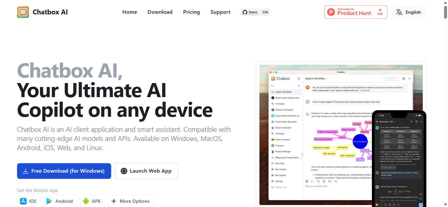The image size is (448, 207).
Task: Click the Chatbox AI logo icon
Action: pyautogui.click(x=23, y=12)
